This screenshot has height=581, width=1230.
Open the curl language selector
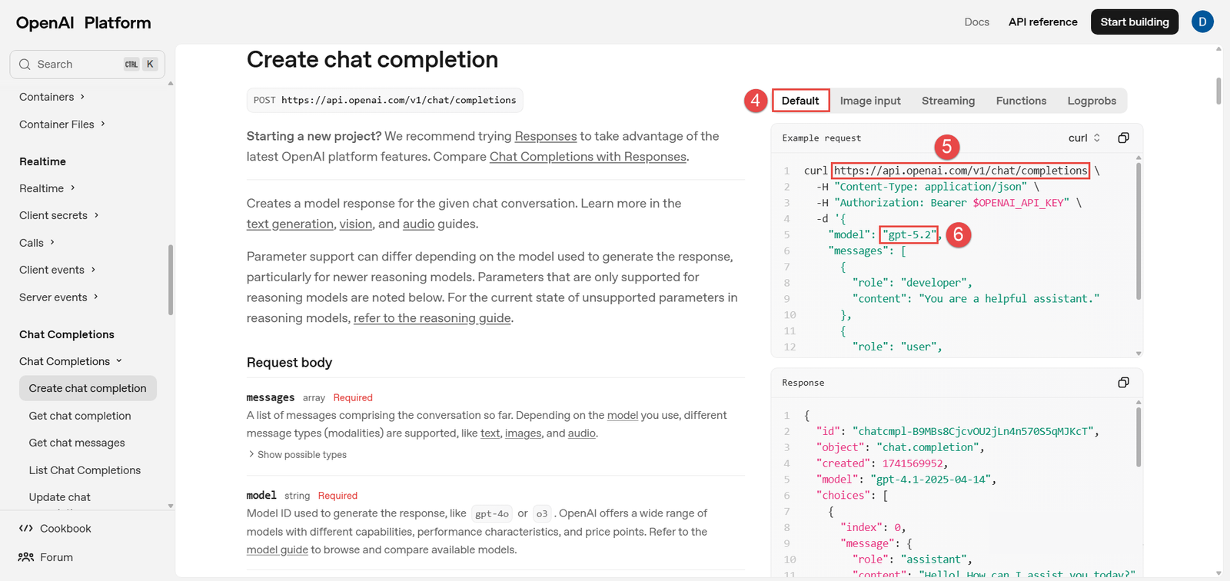[1084, 138]
